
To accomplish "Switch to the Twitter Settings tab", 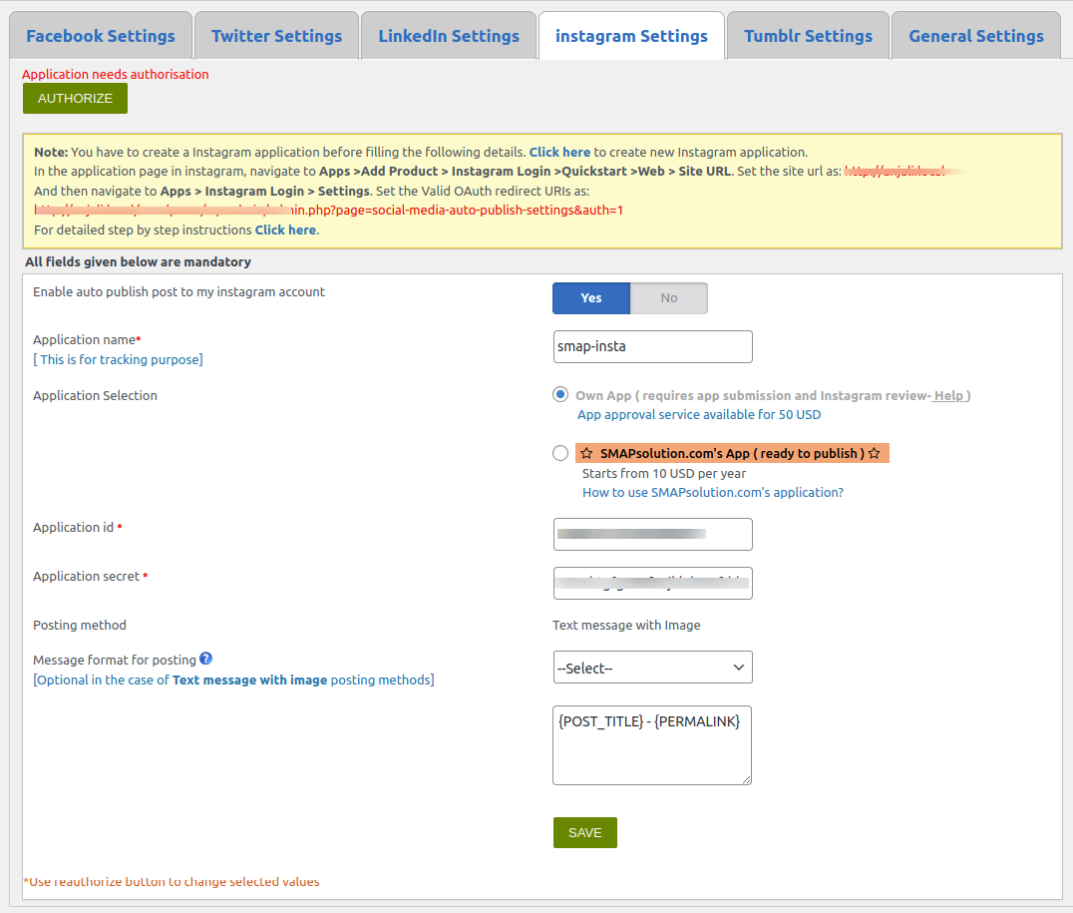I will coord(276,35).
